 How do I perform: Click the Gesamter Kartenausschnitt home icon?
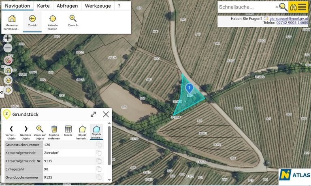[12, 19]
